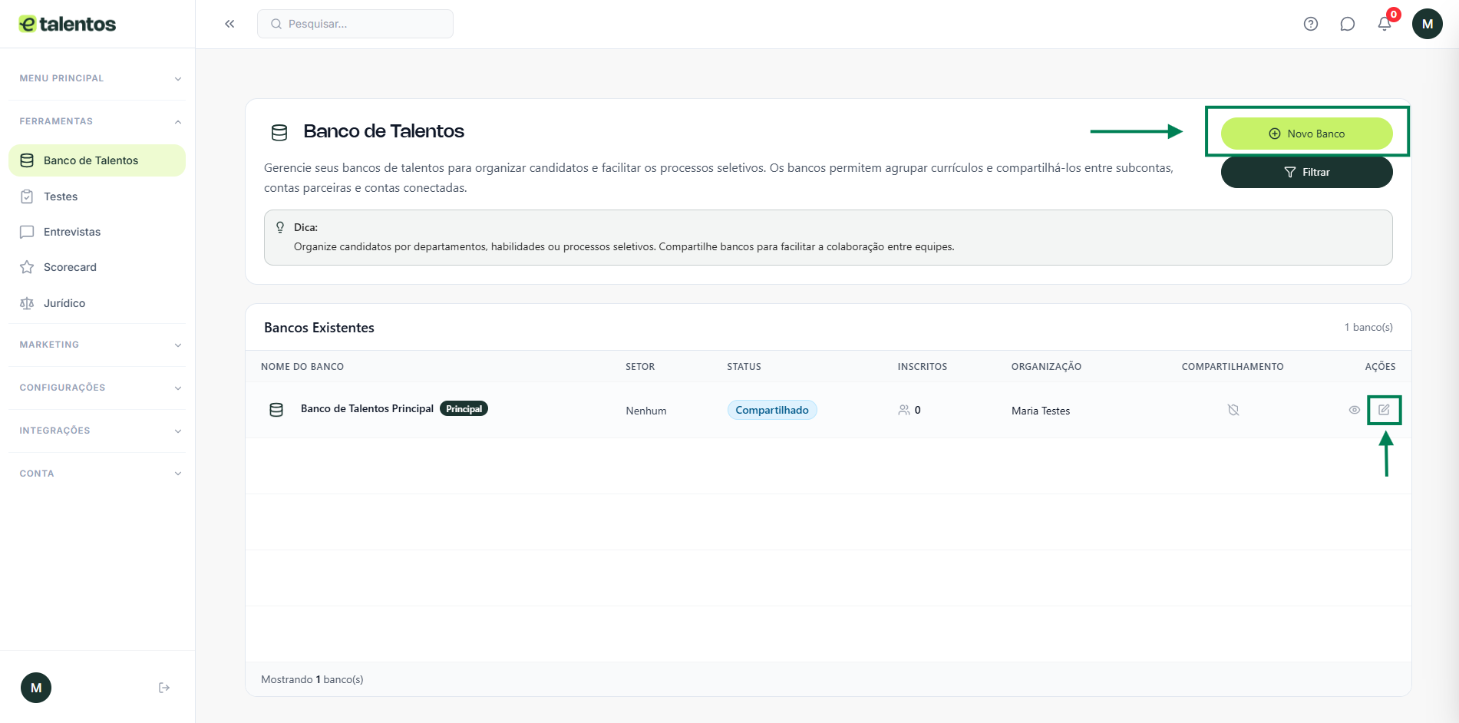Click the Novo Banco button

tap(1306, 134)
